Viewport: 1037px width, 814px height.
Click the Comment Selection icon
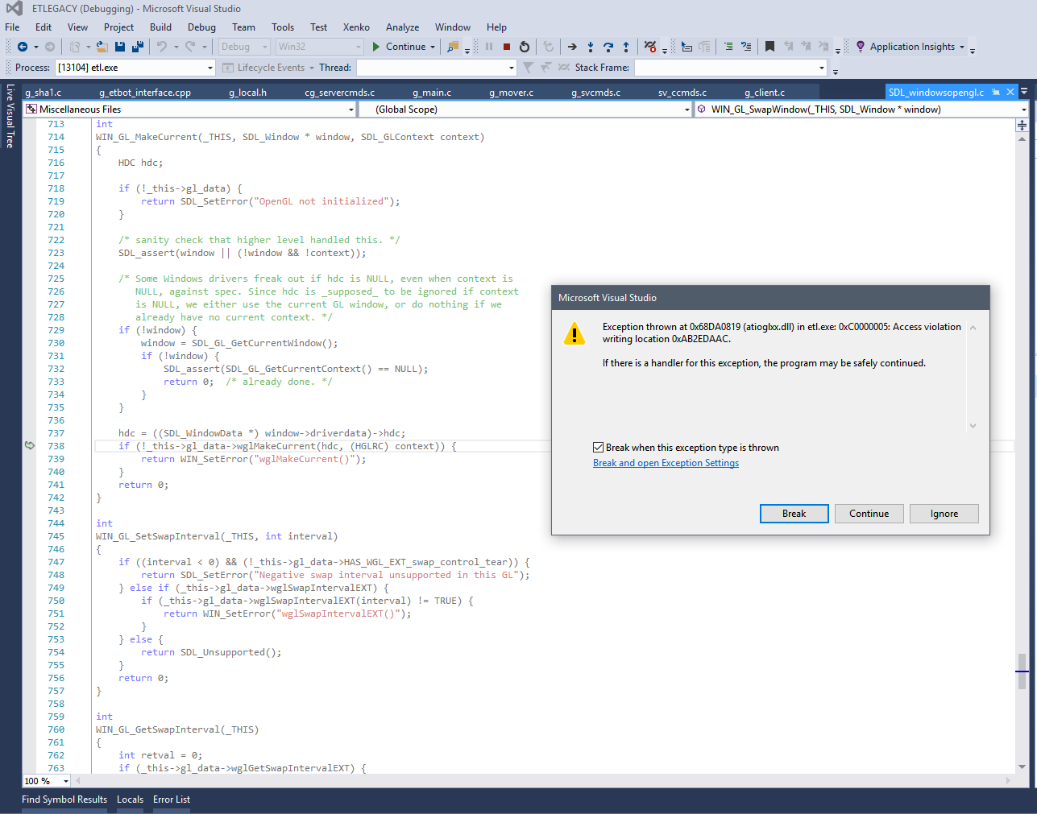746,47
